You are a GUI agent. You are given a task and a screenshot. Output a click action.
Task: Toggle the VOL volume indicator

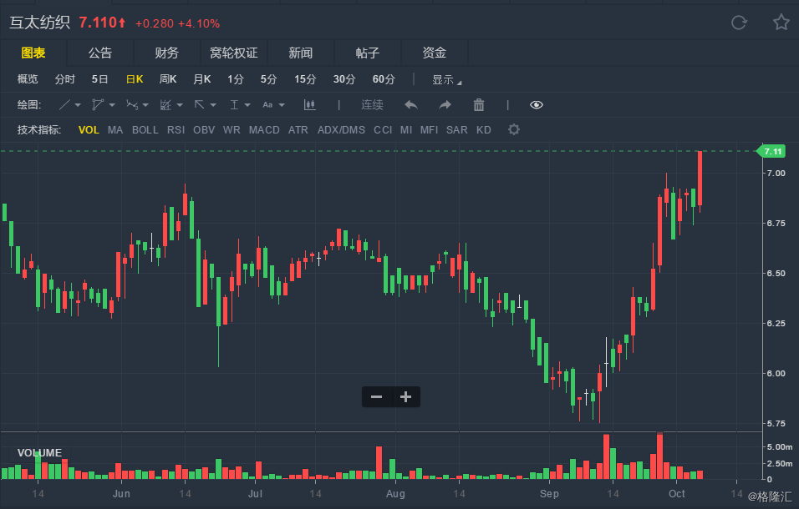[89, 129]
